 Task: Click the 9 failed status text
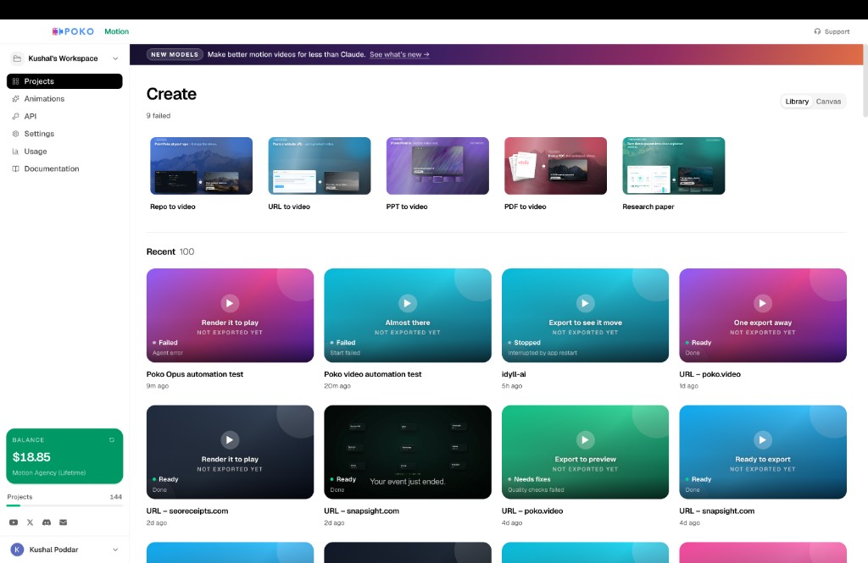[x=159, y=116]
